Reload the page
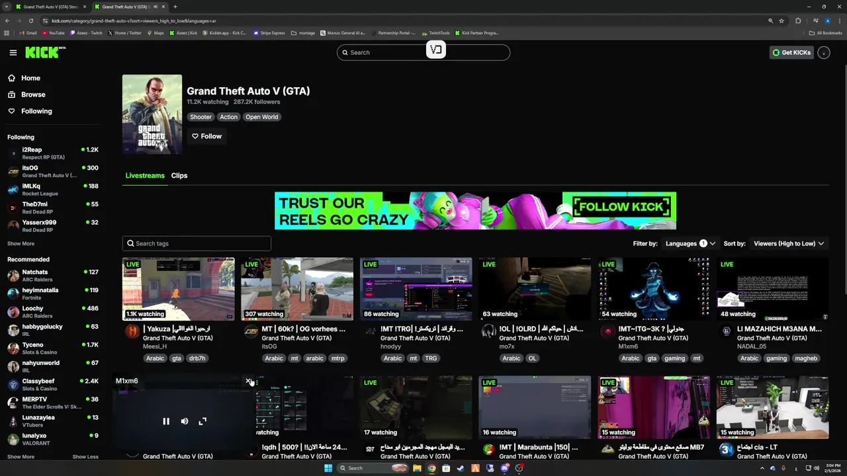This screenshot has height=476, width=847. pos(30,20)
